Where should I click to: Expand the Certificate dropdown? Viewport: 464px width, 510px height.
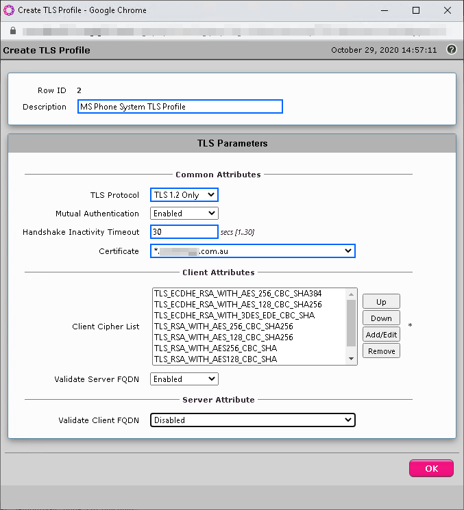(x=253, y=251)
